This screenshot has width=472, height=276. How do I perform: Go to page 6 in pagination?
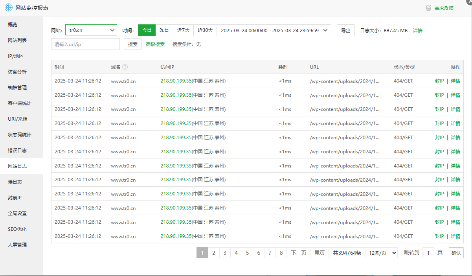point(259,253)
